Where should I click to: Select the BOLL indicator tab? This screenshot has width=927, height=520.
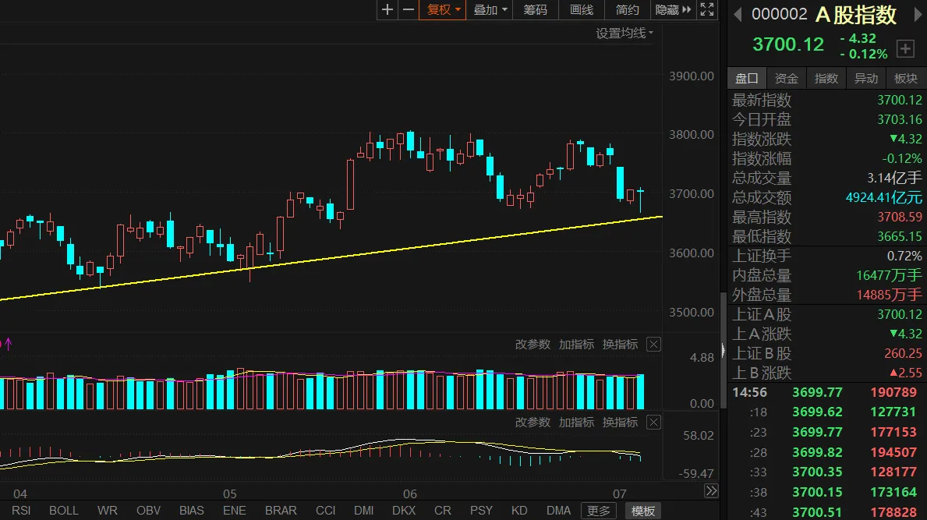click(64, 511)
